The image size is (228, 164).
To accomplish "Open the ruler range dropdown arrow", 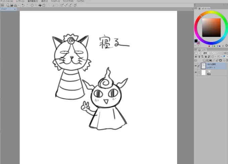I will click(x=221, y=57).
